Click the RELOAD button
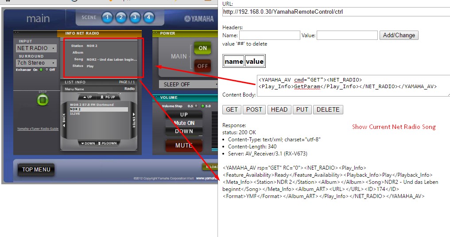 (210, 167)
